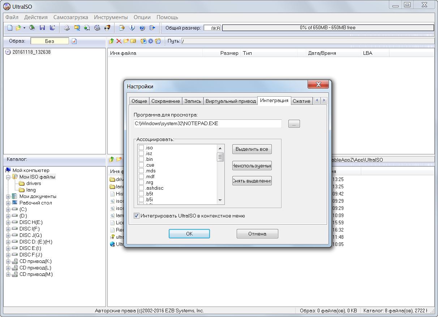The width and height of the screenshot is (438, 317).
Task: Click the browse button with three dots
Action: [294, 124]
